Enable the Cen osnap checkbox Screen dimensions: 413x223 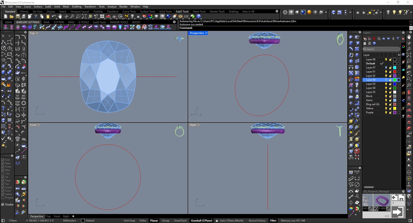click(x=3, y=174)
